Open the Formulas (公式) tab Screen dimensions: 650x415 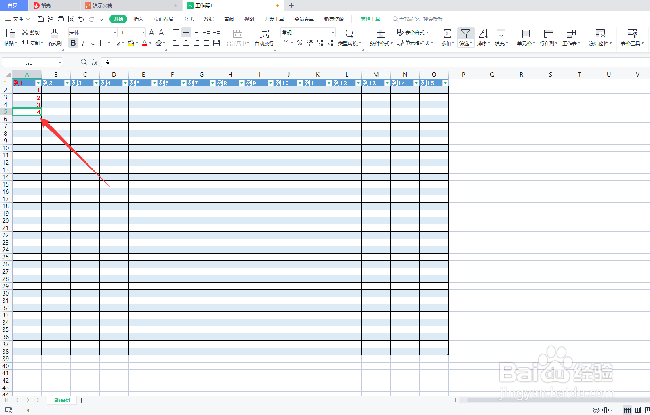(189, 19)
